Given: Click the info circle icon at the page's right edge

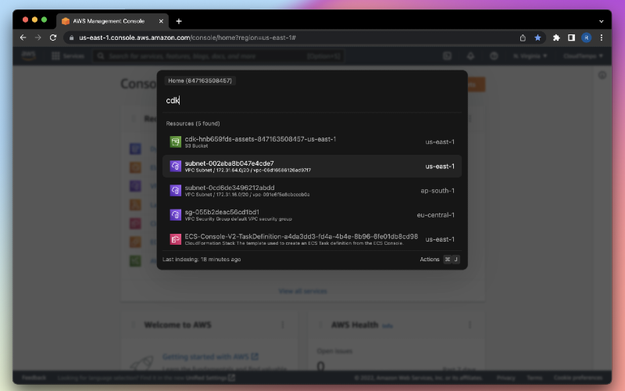Looking at the screenshot, I should 602,75.
